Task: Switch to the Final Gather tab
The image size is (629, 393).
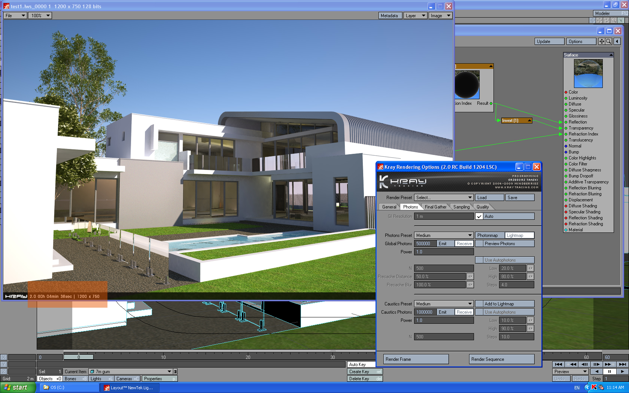Action: 435,207
